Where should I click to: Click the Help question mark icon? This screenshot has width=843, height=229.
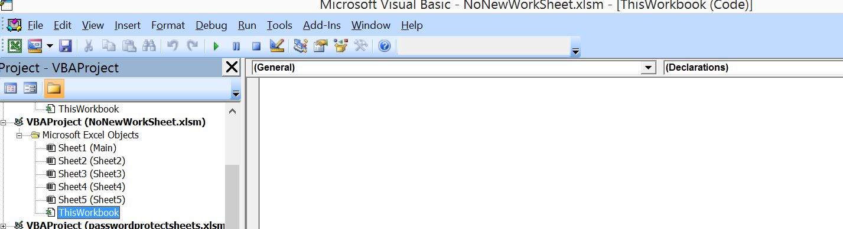385,46
